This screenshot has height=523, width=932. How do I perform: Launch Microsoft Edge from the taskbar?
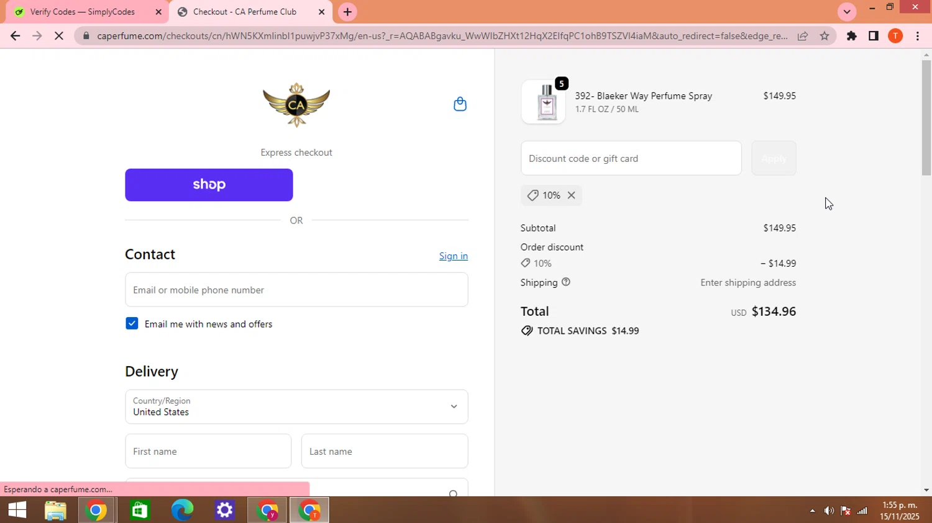(182, 510)
